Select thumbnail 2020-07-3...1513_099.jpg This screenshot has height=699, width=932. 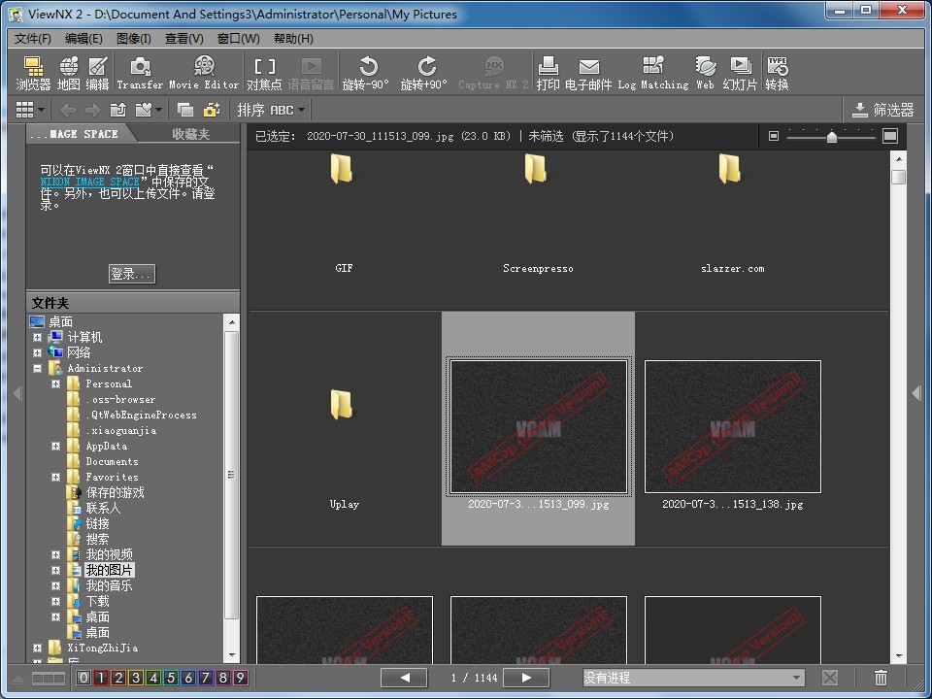click(x=539, y=427)
